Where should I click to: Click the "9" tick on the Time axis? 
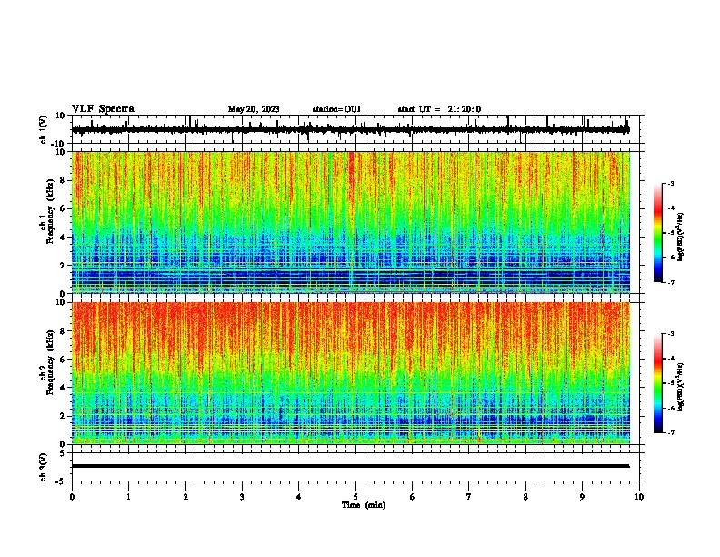coord(582,497)
